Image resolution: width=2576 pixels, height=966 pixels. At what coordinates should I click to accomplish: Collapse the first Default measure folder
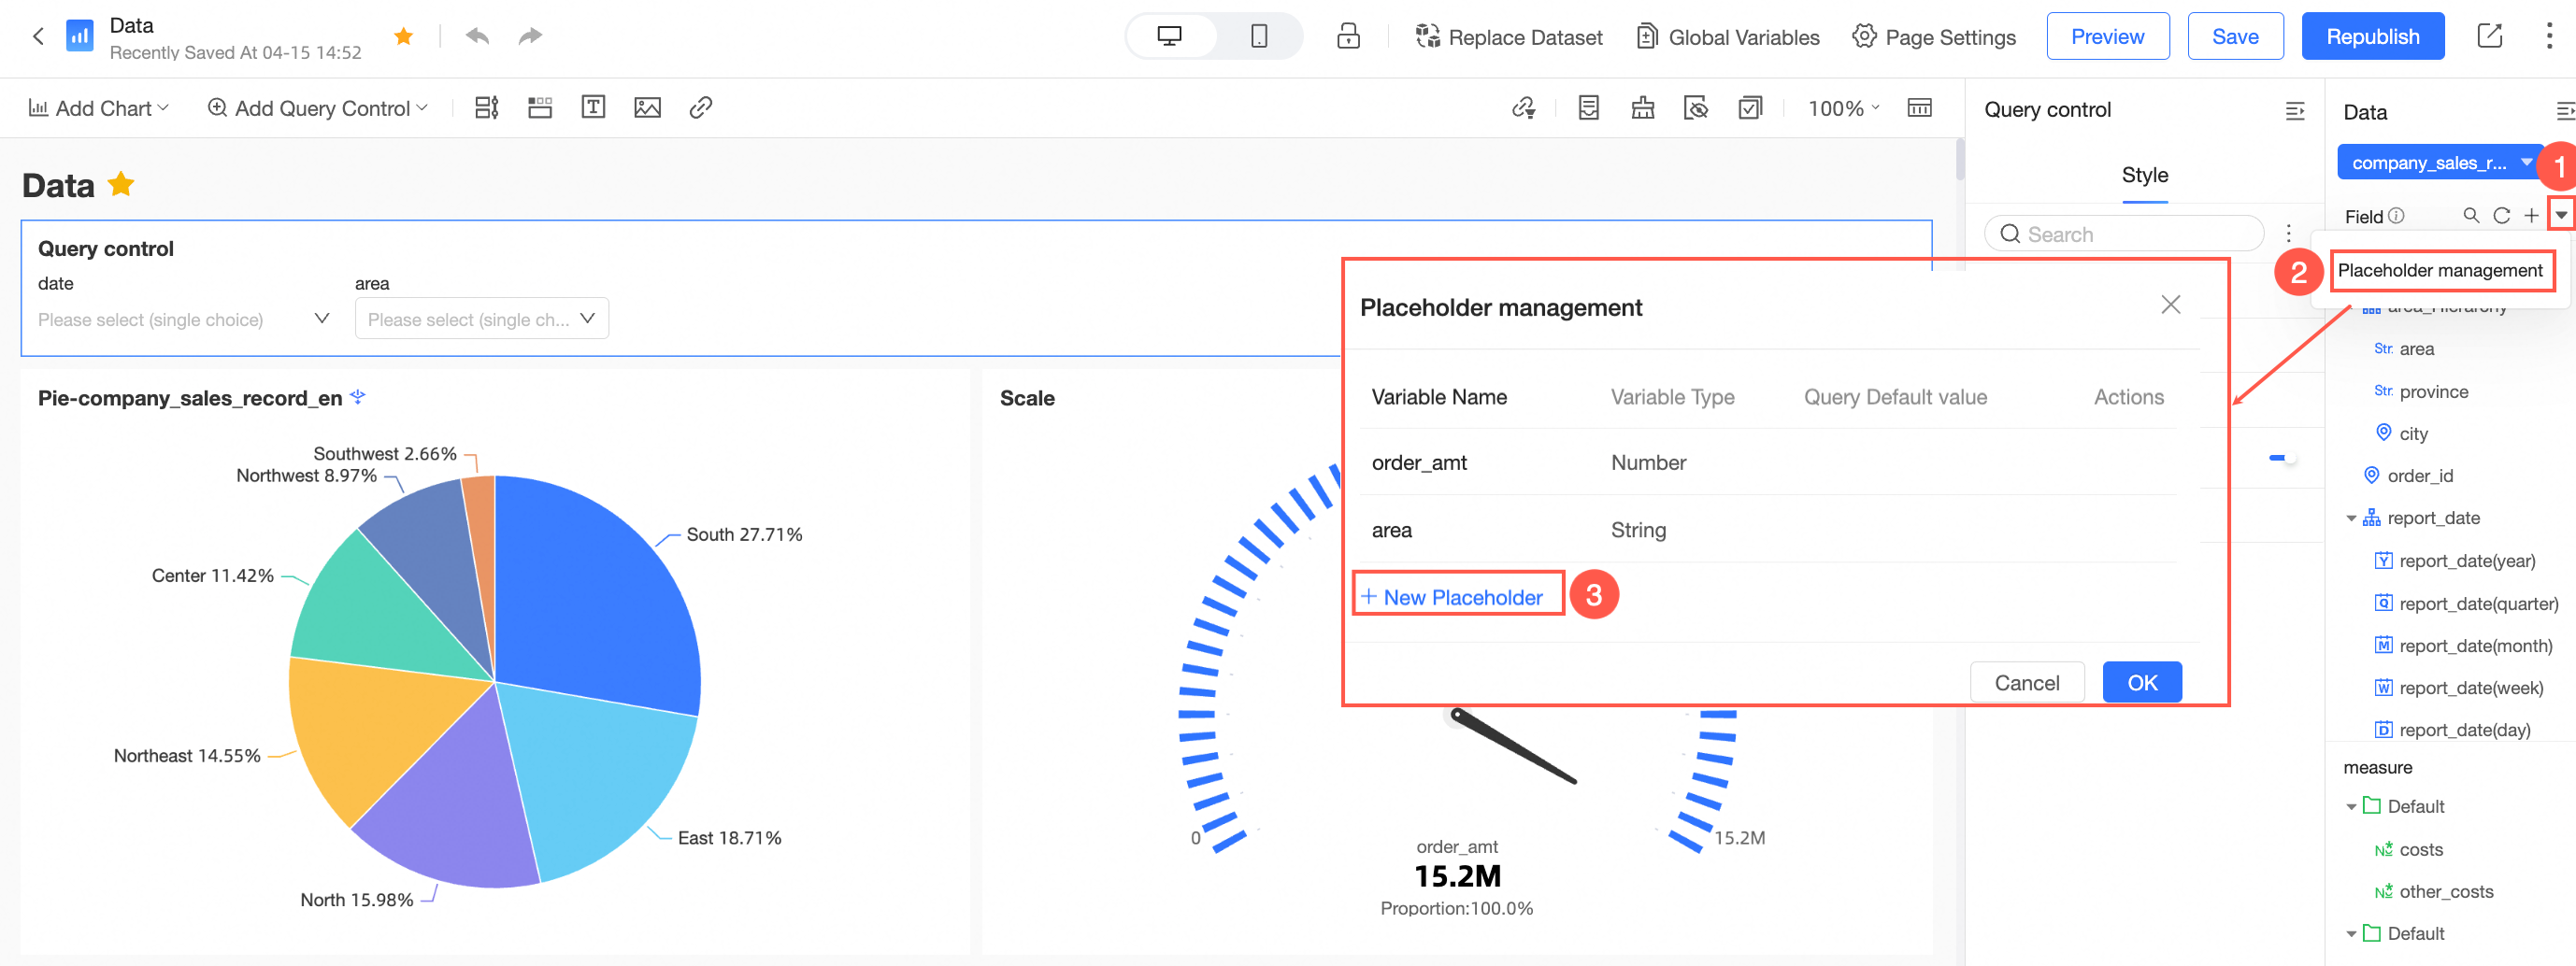pos(2351,807)
